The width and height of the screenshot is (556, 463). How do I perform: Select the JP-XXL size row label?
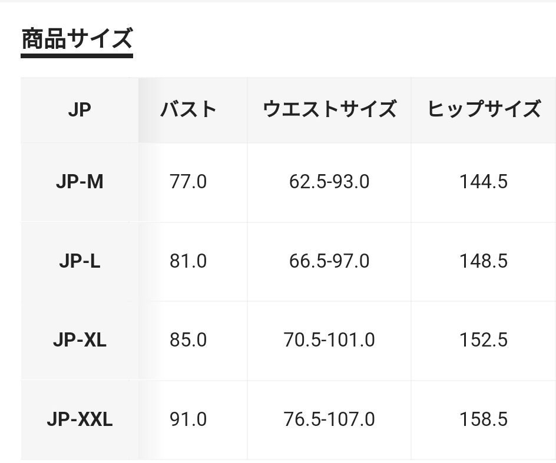[80, 419]
